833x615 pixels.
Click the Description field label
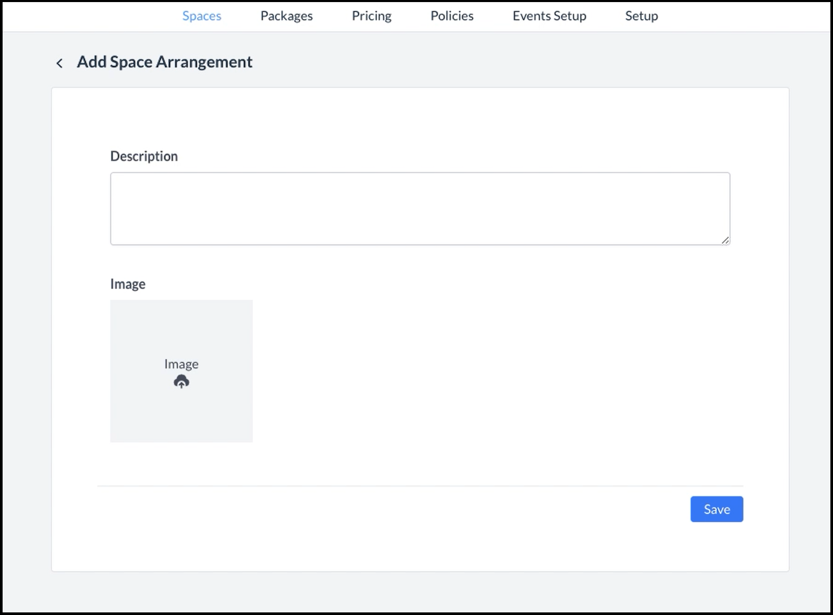[x=144, y=156]
